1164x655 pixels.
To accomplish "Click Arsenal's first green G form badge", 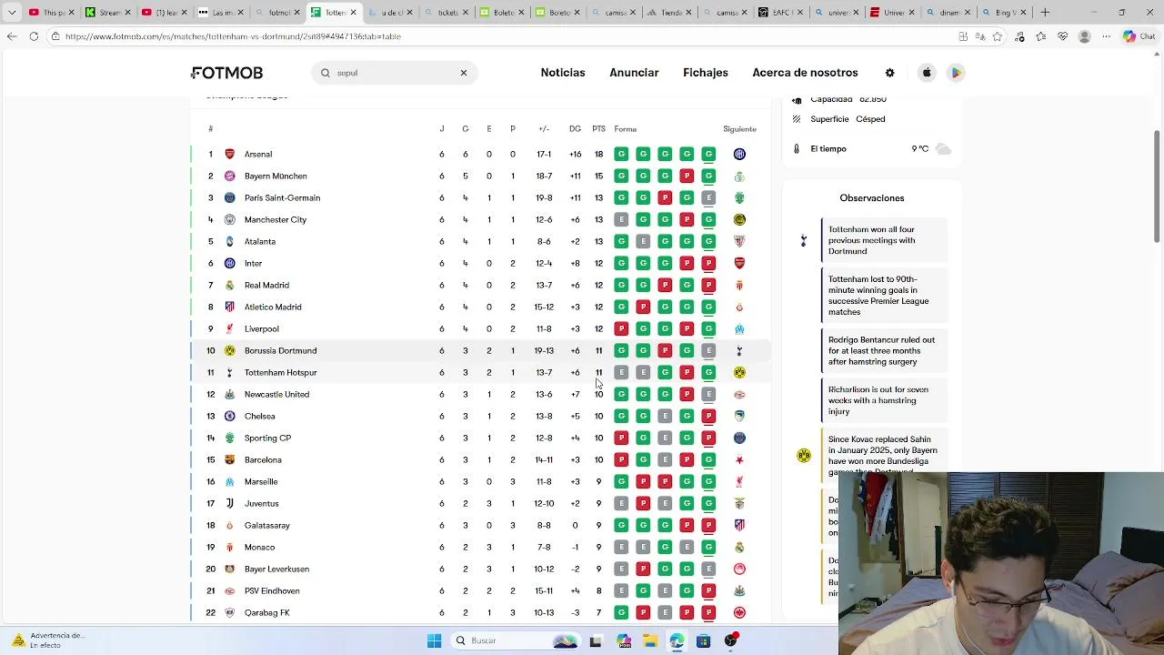I will click(621, 154).
